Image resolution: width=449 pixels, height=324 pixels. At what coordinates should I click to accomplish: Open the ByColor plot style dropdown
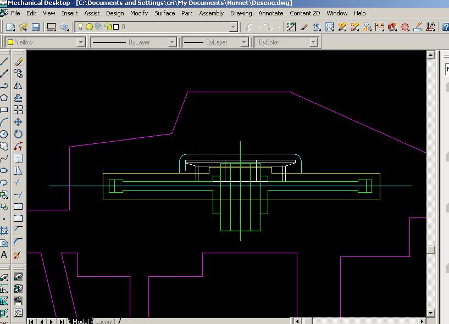(x=314, y=42)
